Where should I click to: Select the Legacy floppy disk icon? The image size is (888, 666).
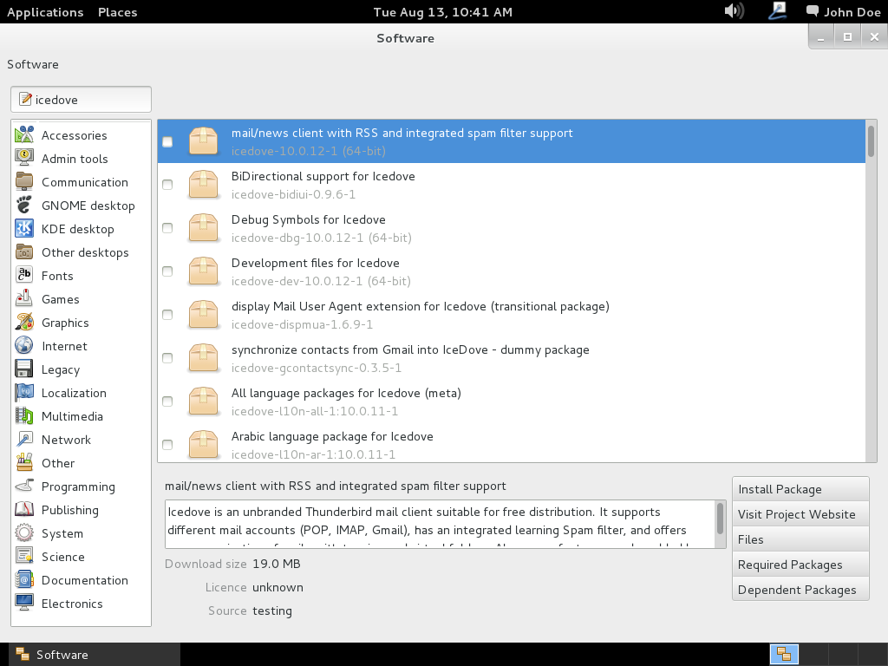pos(24,369)
